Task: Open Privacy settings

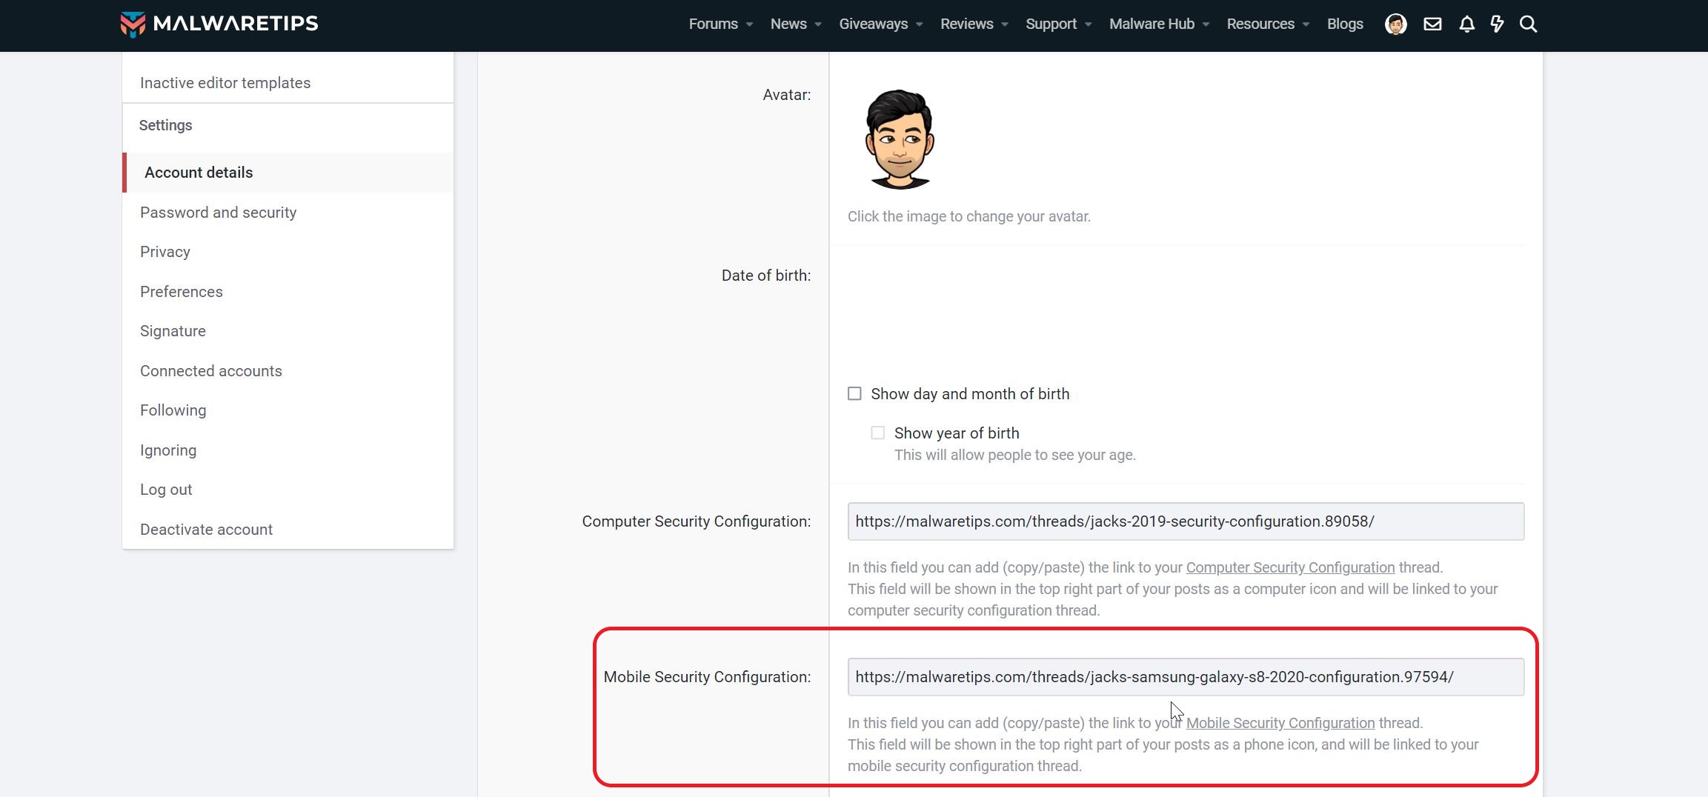Action: (x=165, y=252)
